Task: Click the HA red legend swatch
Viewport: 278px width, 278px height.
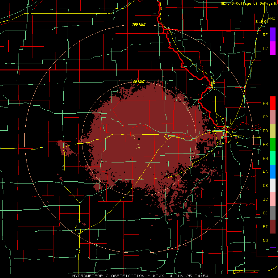Action: coord(273,103)
